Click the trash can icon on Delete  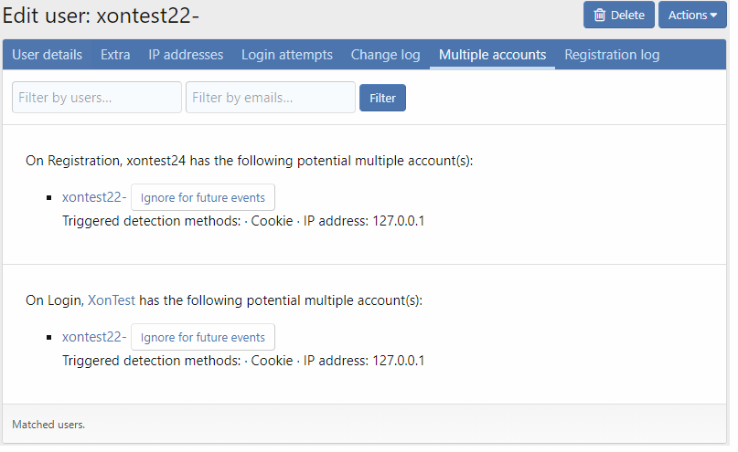tap(599, 15)
